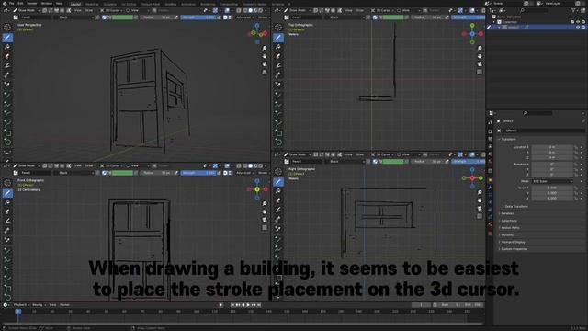Image resolution: width=588 pixels, height=331 pixels.
Task: Click the zoom magnifier in User Perspective viewport
Action: (265, 48)
